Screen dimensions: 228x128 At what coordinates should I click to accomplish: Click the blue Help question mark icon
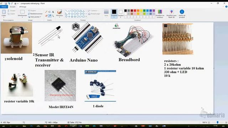[226, 7]
